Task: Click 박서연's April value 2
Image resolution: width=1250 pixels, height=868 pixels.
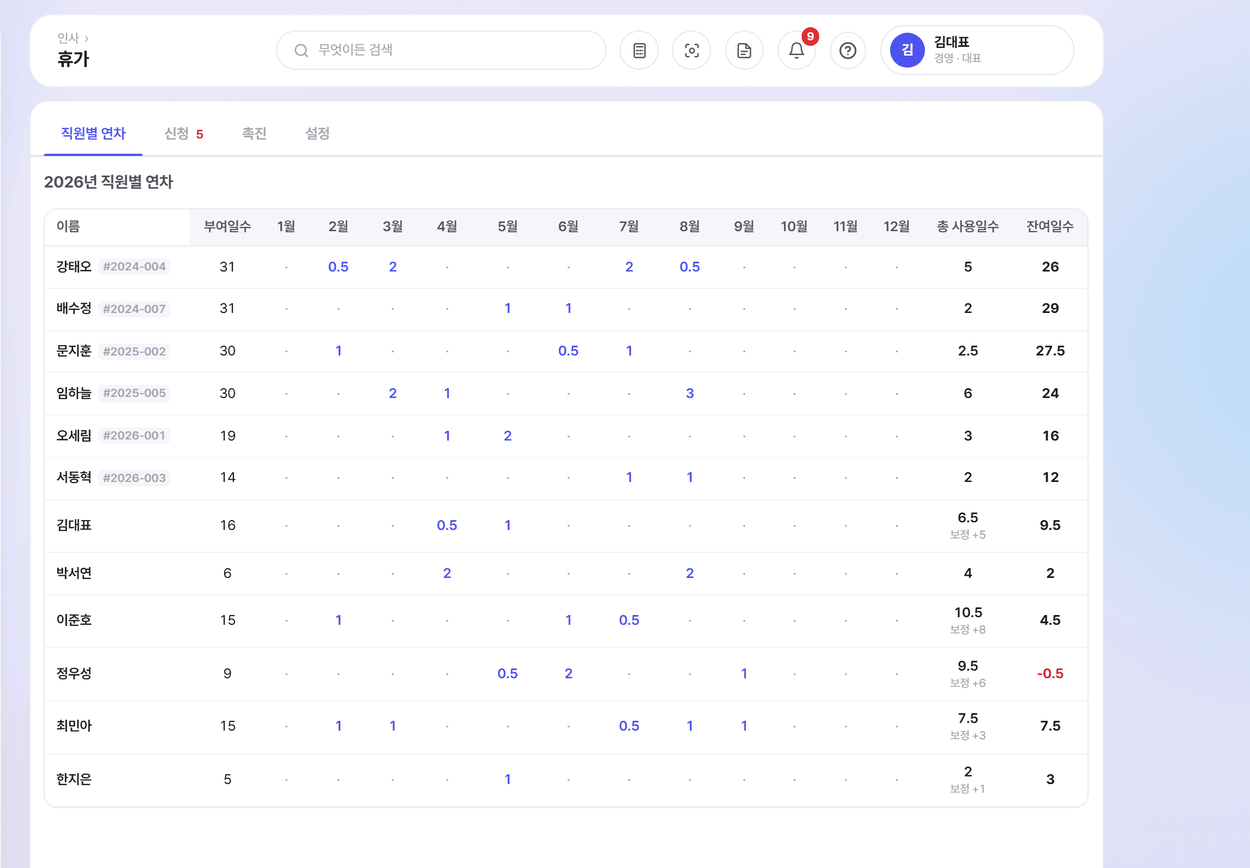Action: click(447, 573)
